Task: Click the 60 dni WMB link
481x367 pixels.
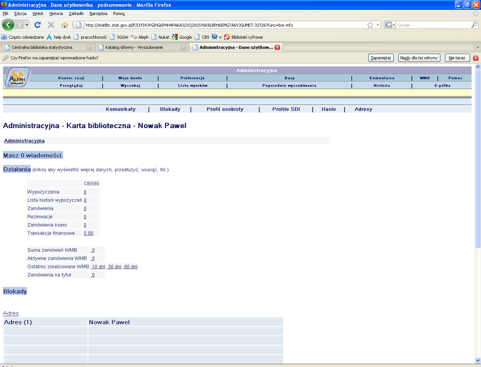Action: (130, 267)
